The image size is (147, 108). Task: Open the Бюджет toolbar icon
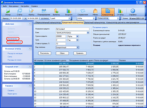pos(69,12)
